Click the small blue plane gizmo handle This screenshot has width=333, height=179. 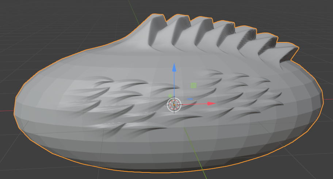click(190, 99)
